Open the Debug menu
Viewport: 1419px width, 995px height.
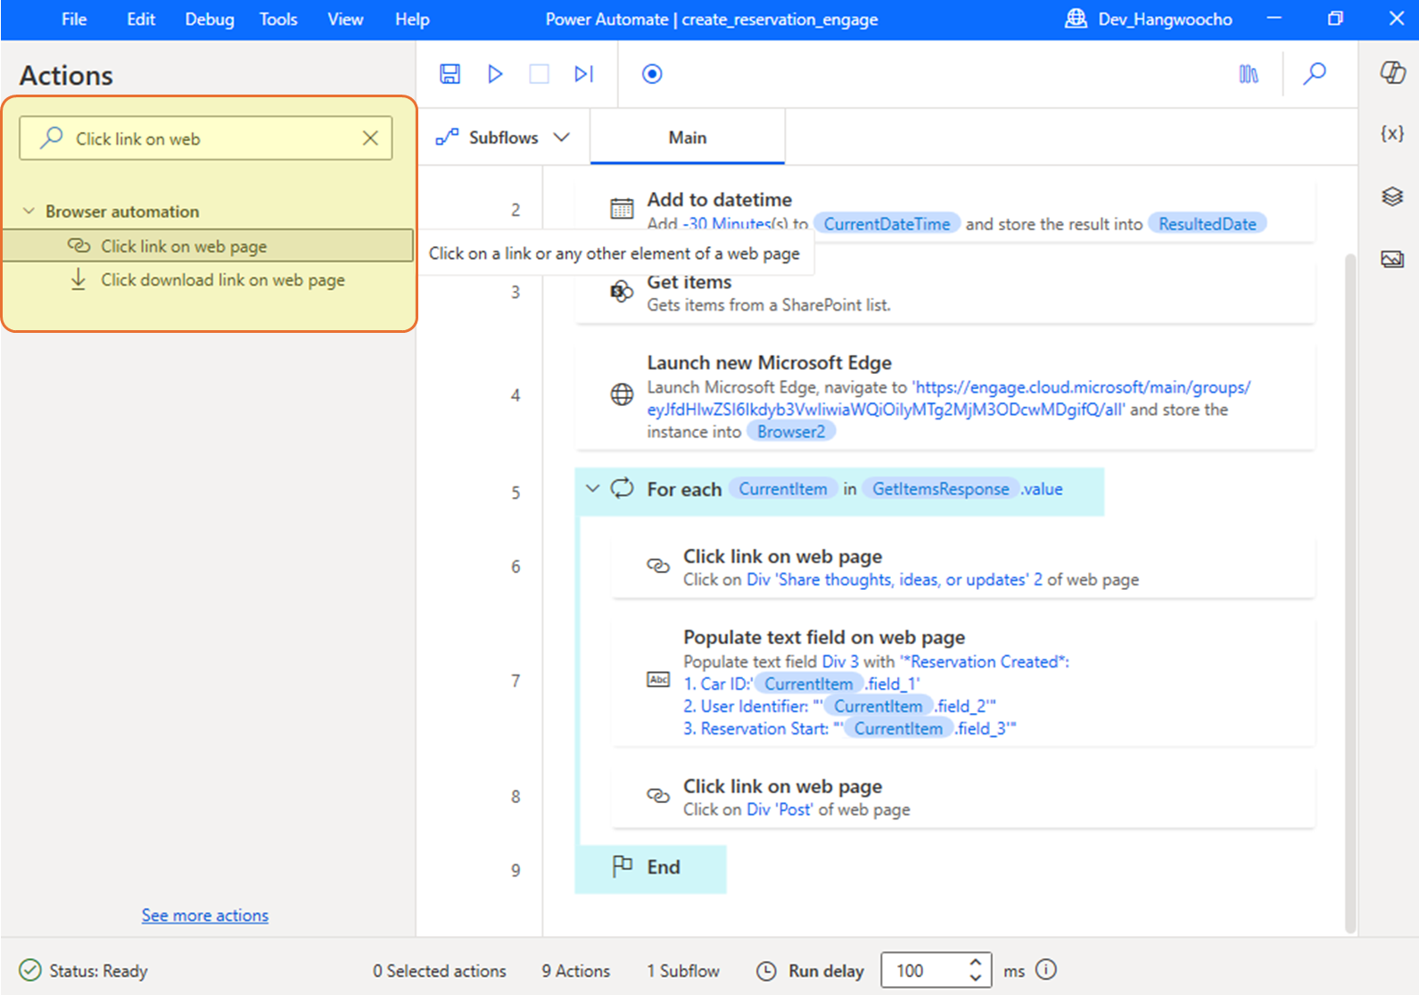point(210,20)
